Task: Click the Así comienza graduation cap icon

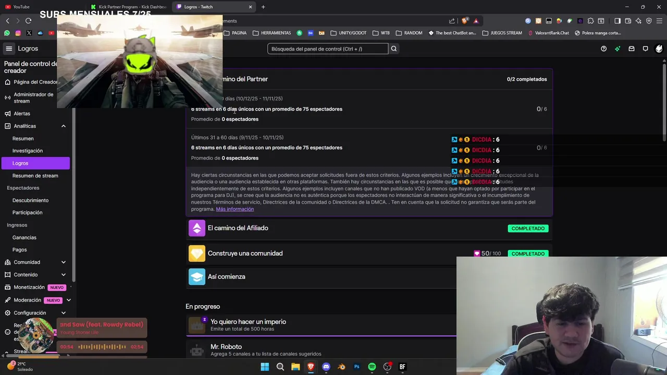Action: pyautogui.click(x=197, y=277)
